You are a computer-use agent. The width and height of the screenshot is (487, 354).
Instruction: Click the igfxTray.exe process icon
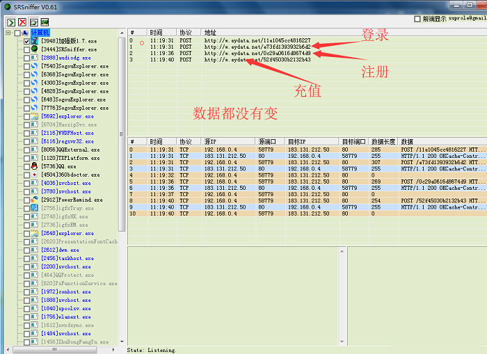(x=34, y=209)
